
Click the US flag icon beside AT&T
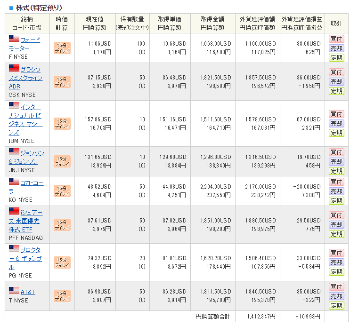(x=14, y=291)
